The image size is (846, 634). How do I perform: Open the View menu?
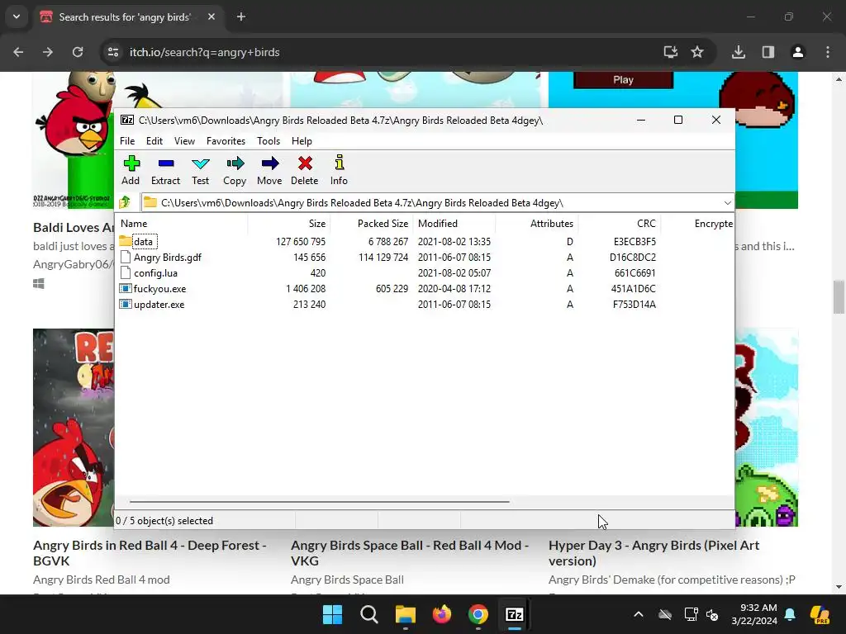coord(184,140)
